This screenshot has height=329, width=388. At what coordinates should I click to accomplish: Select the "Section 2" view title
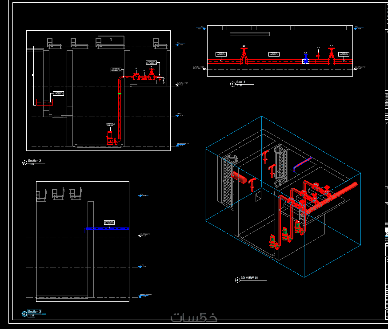[34, 161]
